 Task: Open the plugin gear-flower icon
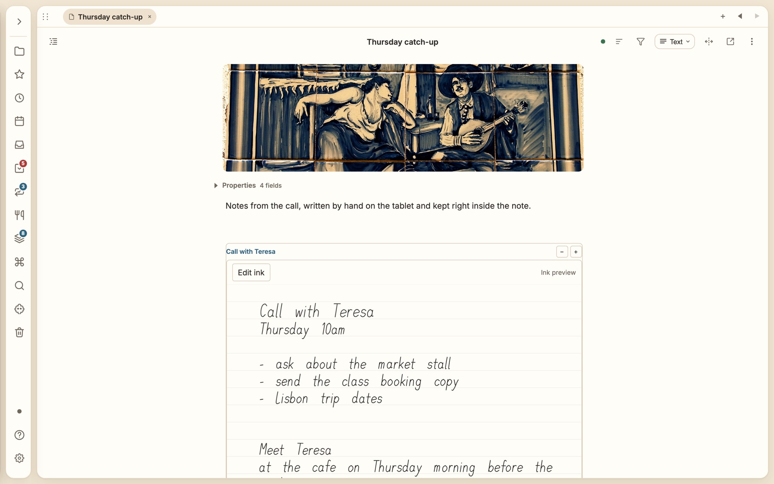click(19, 309)
